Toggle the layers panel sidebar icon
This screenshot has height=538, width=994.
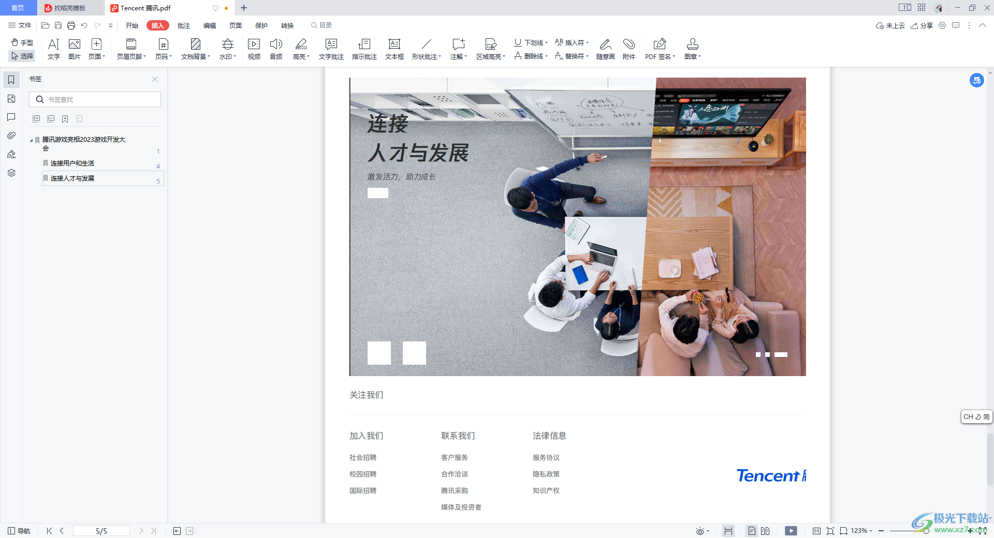pos(11,173)
